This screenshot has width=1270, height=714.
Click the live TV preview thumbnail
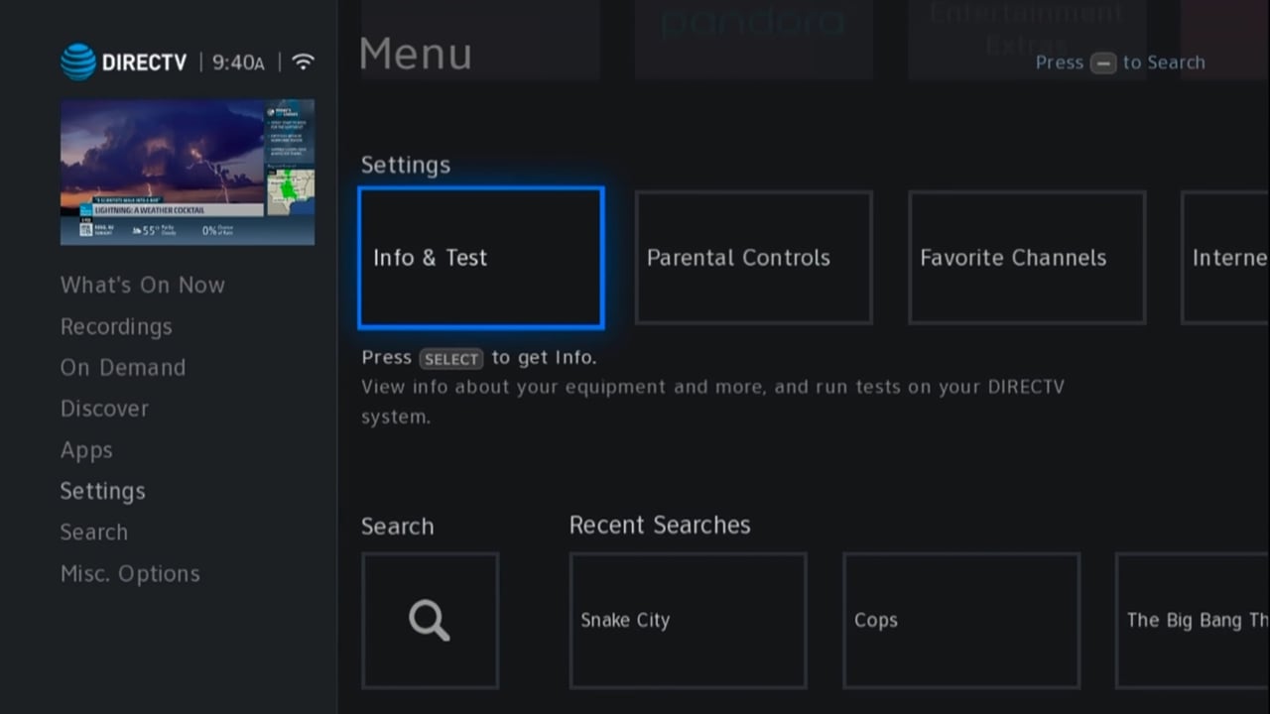coord(188,171)
